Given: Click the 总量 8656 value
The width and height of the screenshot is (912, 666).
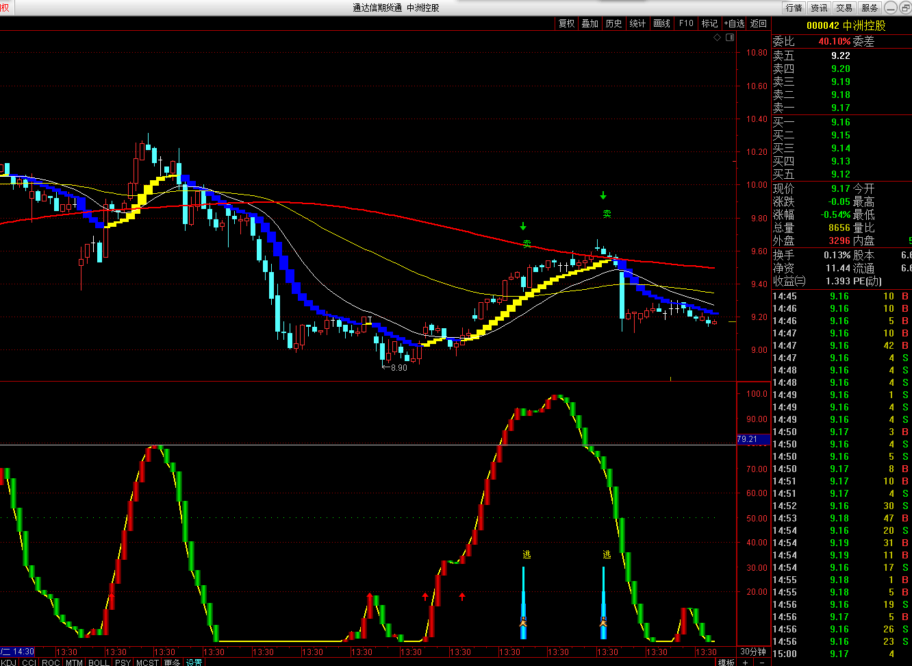Looking at the screenshot, I should 839,227.
